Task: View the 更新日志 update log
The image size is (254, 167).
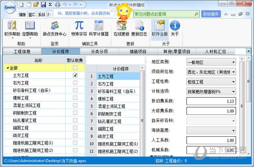Action: (139, 28)
